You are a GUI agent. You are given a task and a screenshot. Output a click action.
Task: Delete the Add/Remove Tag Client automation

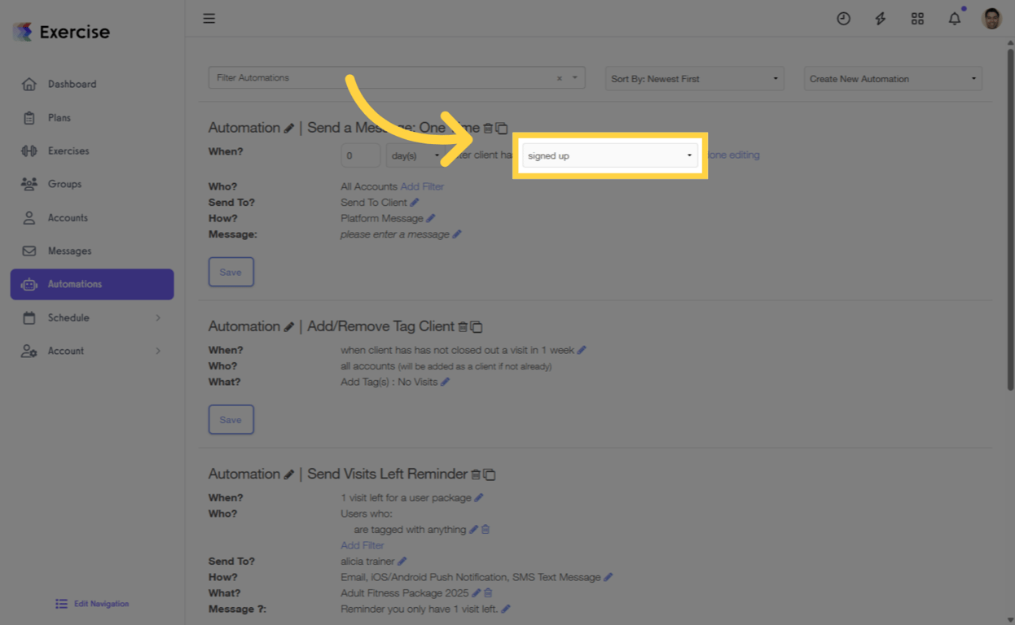point(463,326)
